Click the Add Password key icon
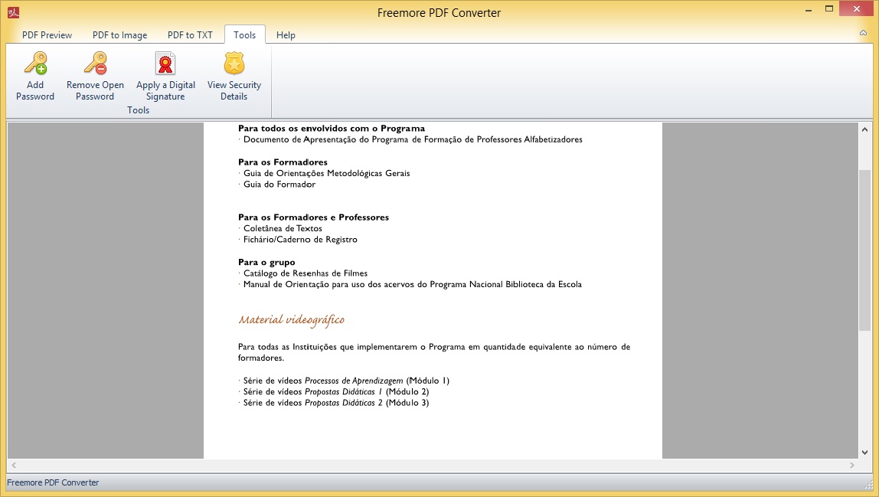 [x=35, y=64]
